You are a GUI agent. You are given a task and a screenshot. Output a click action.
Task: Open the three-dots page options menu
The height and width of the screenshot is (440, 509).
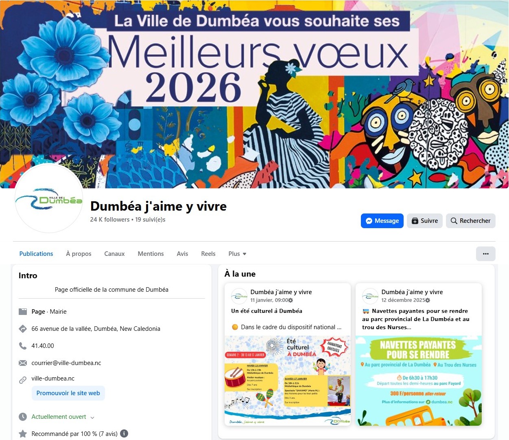tap(486, 253)
